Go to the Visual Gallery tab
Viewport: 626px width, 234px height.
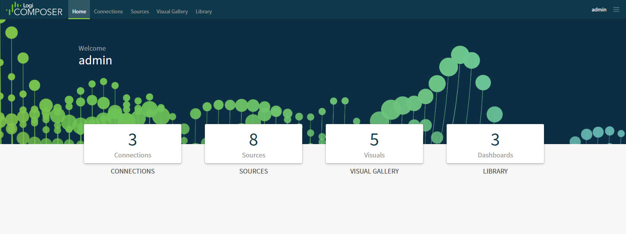(172, 11)
